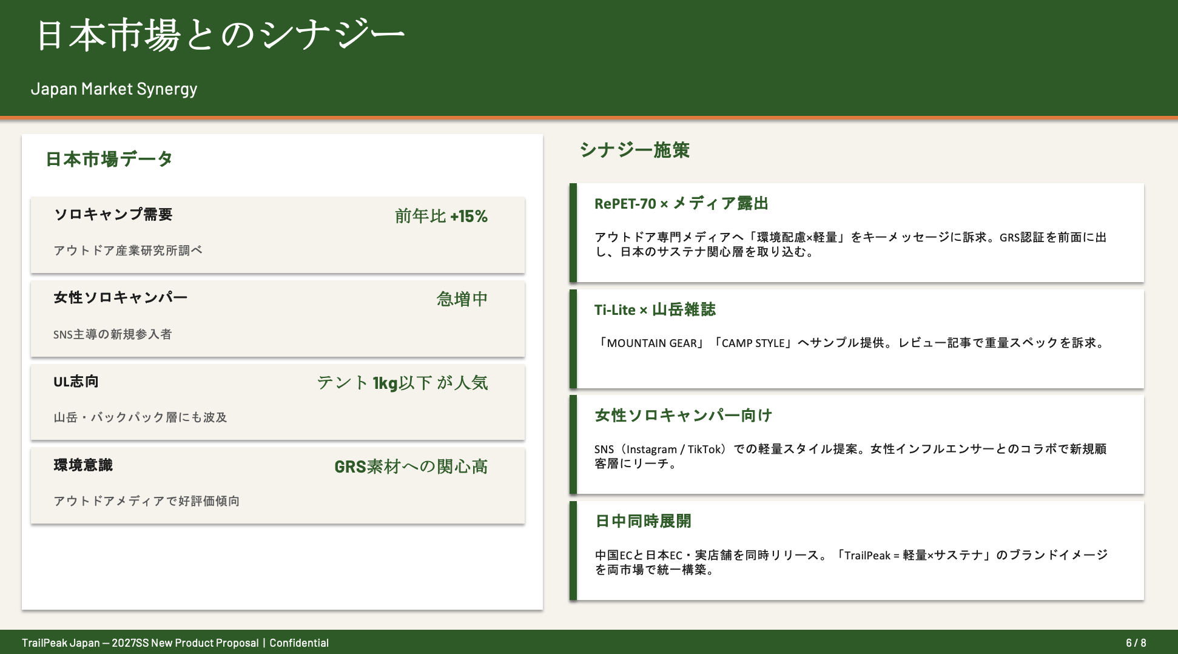The image size is (1178, 654).
Task: Click the 日本市場データ panel heading
Action: (x=109, y=159)
